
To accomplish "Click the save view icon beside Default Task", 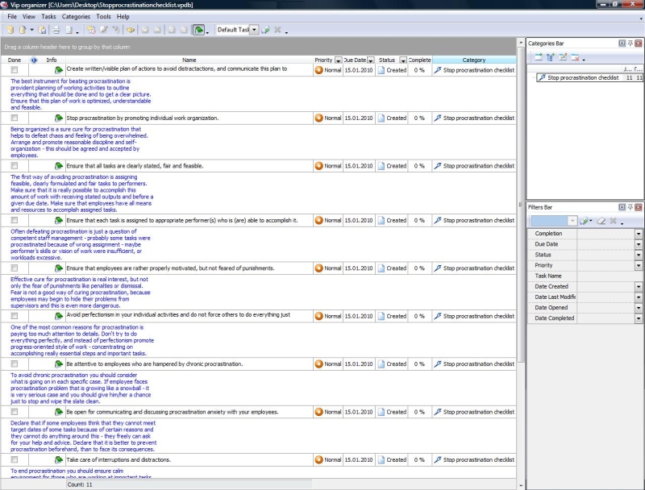I will click(x=266, y=30).
